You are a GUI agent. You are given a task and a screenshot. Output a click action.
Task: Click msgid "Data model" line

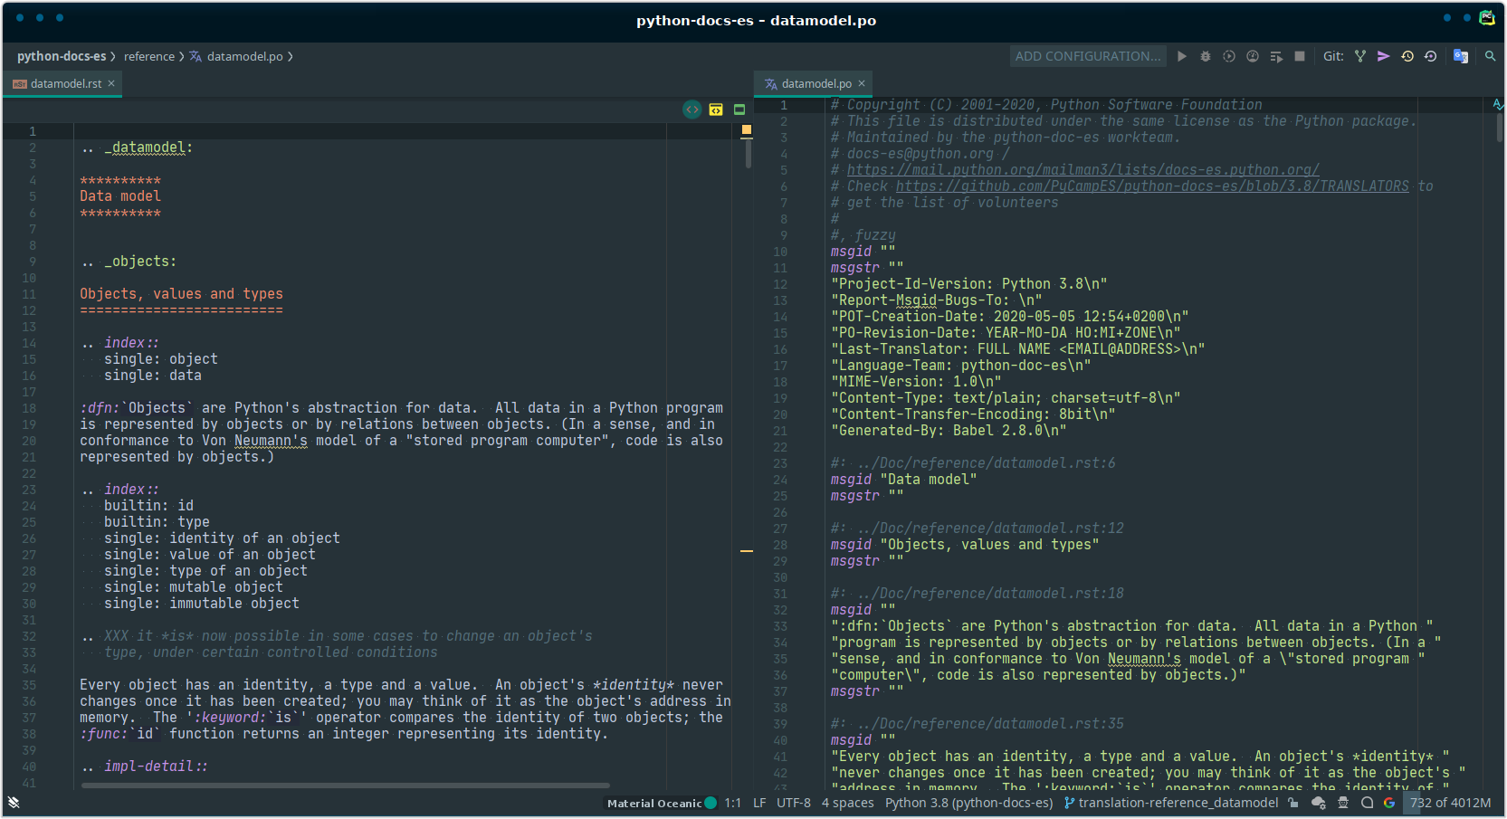pos(903,480)
